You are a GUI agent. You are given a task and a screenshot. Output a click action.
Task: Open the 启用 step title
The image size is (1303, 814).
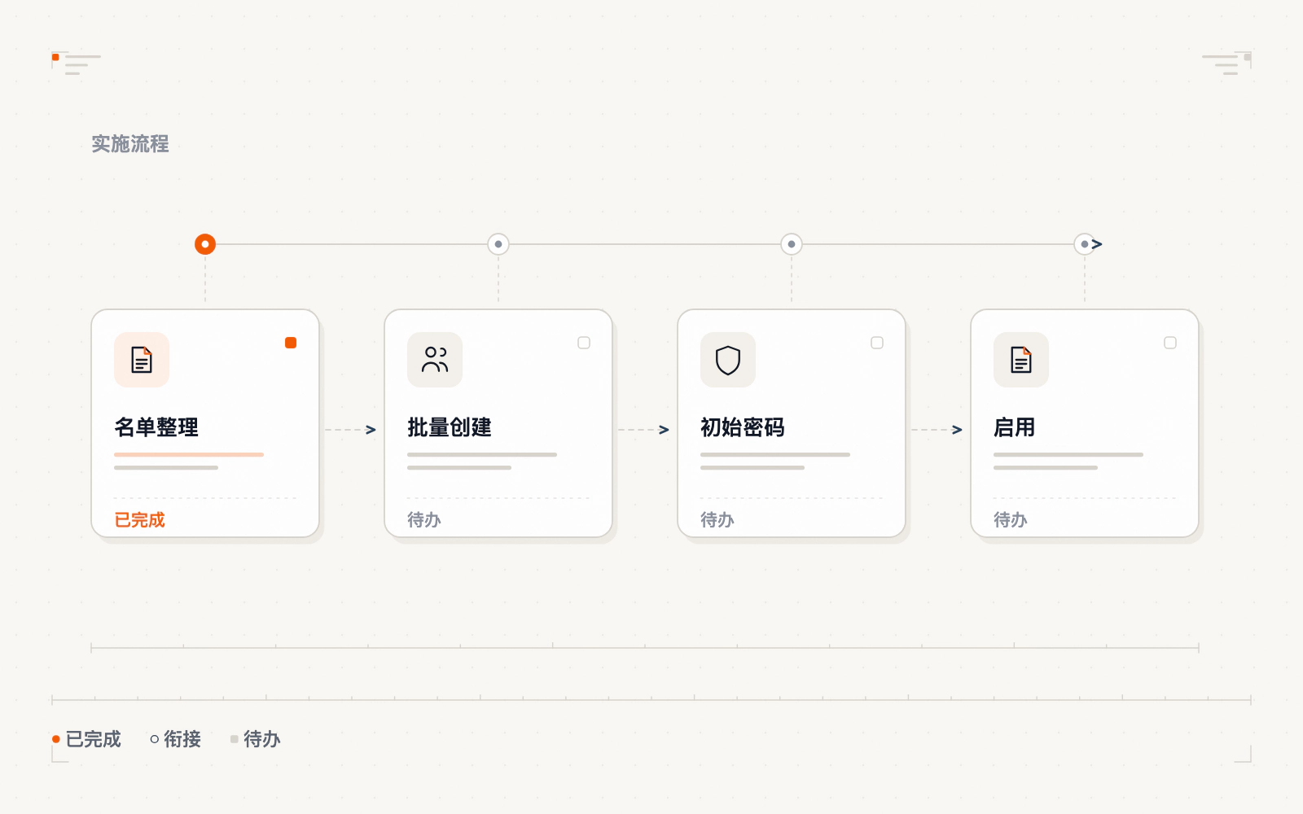(1015, 427)
